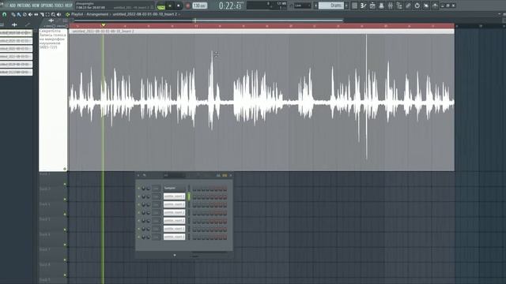This screenshot has height=284, width=506.
Task: Select the Mute tool in playlist toolbar
Action: [30, 14]
